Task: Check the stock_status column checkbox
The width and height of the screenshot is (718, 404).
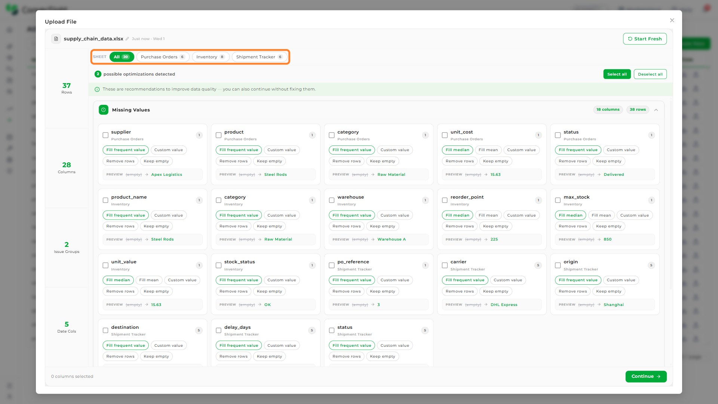Action: [218, 266]
